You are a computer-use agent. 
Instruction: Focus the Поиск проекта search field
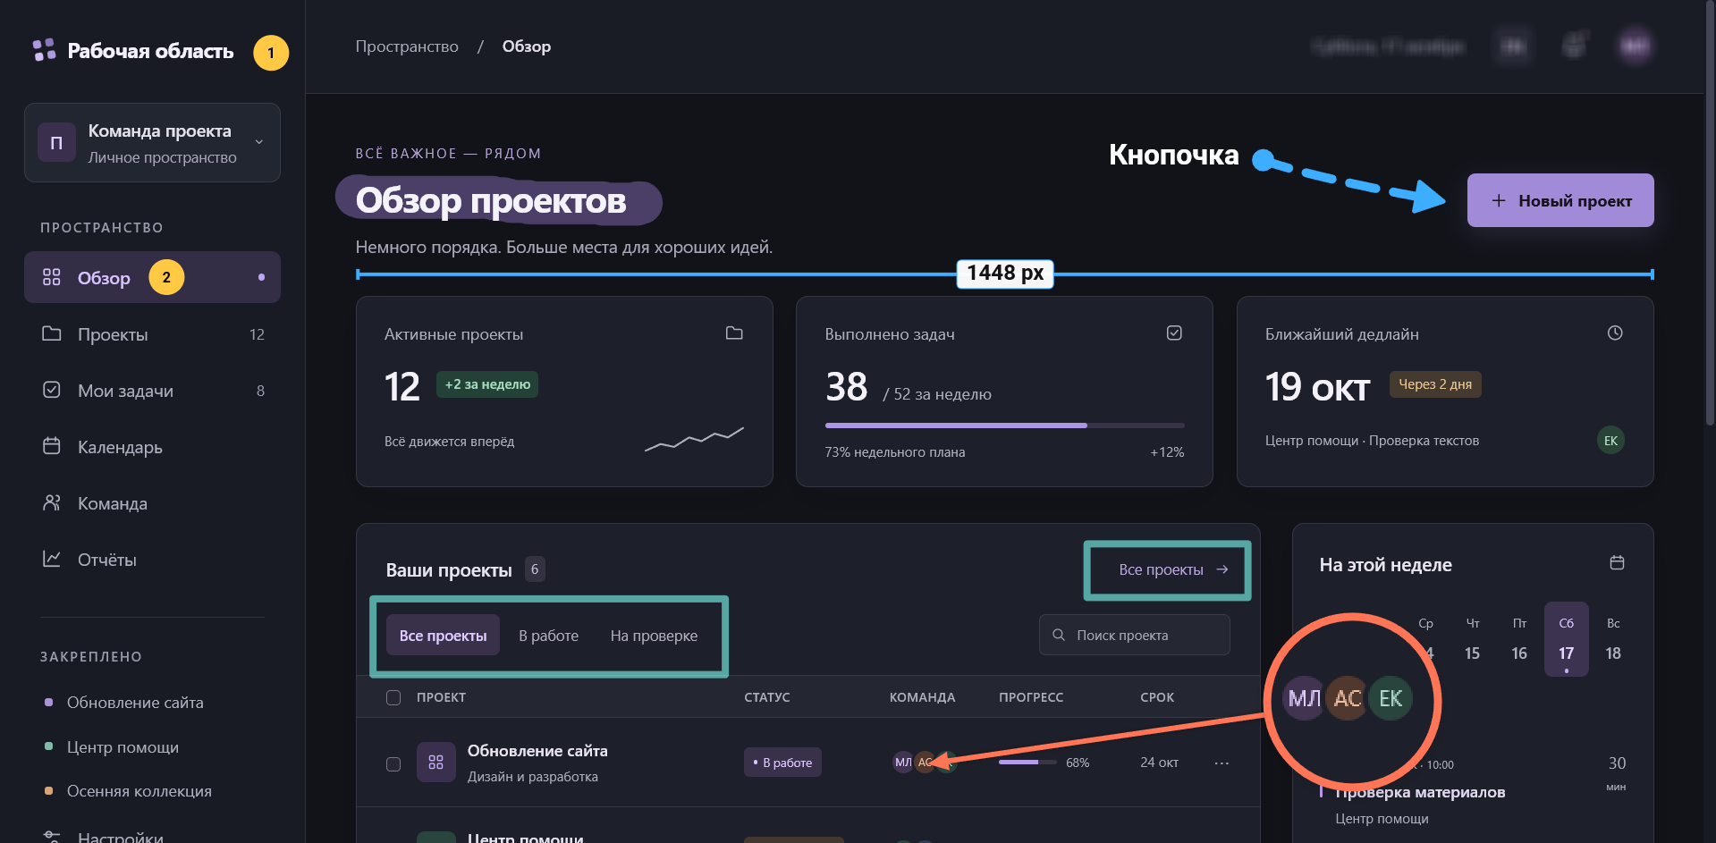(1135, 635)
